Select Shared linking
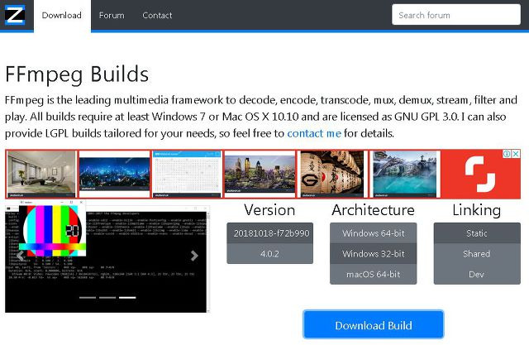 coord(477,253)
